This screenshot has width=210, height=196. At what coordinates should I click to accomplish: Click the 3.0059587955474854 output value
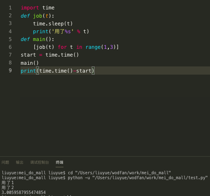tap(24, 192)
